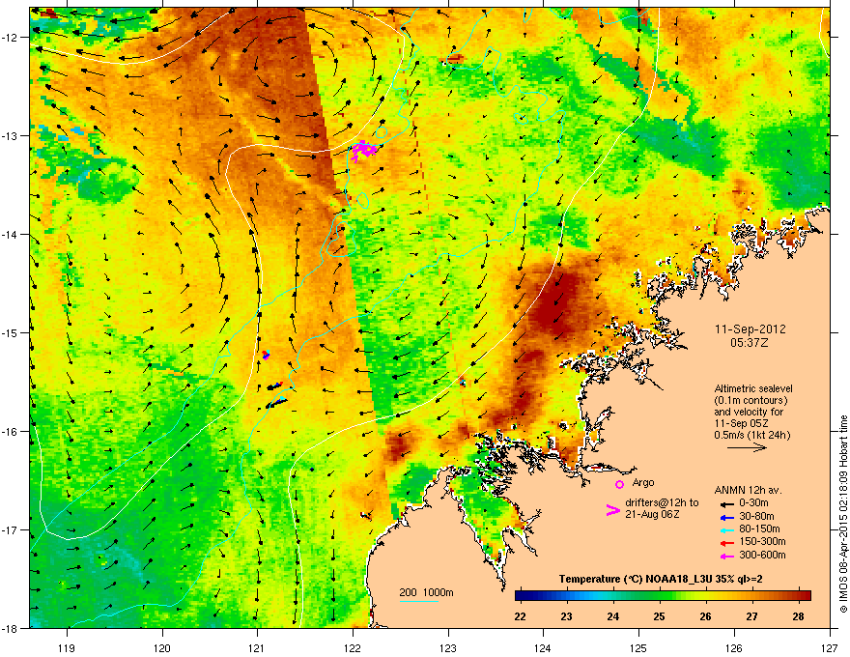Click the 'drifters@12h to' legend label

[x=662, y=503]
